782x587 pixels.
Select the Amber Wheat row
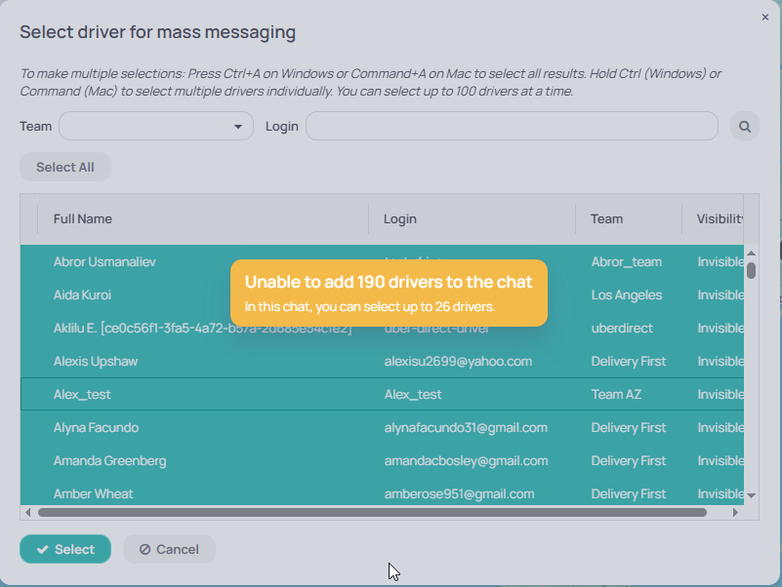click(382, 493)
